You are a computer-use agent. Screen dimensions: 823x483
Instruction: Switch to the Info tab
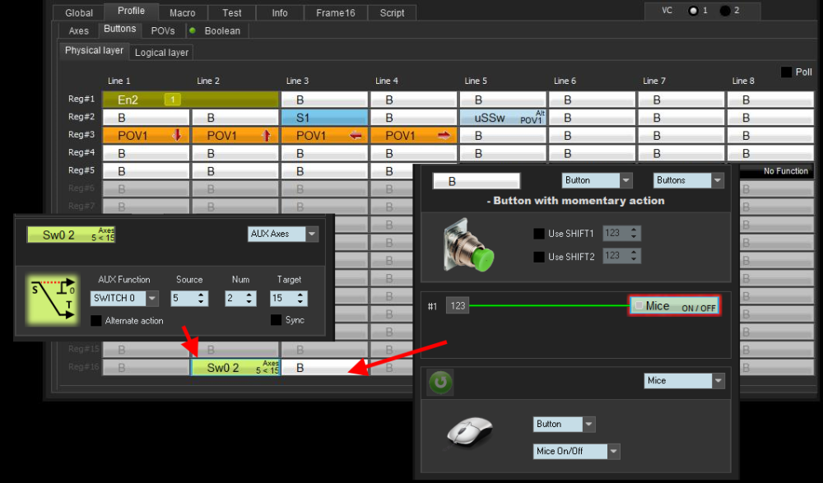pyautogui.click(x=280, y=12)
